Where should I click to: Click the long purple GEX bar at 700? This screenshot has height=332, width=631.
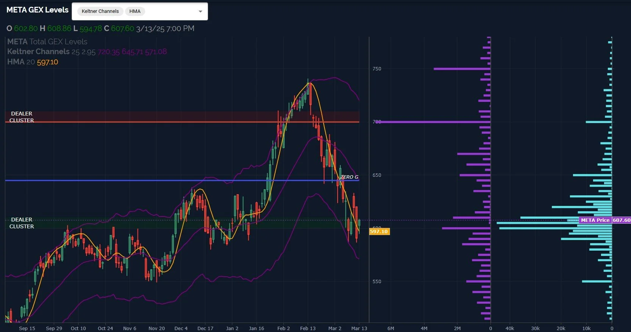[434, 122]
